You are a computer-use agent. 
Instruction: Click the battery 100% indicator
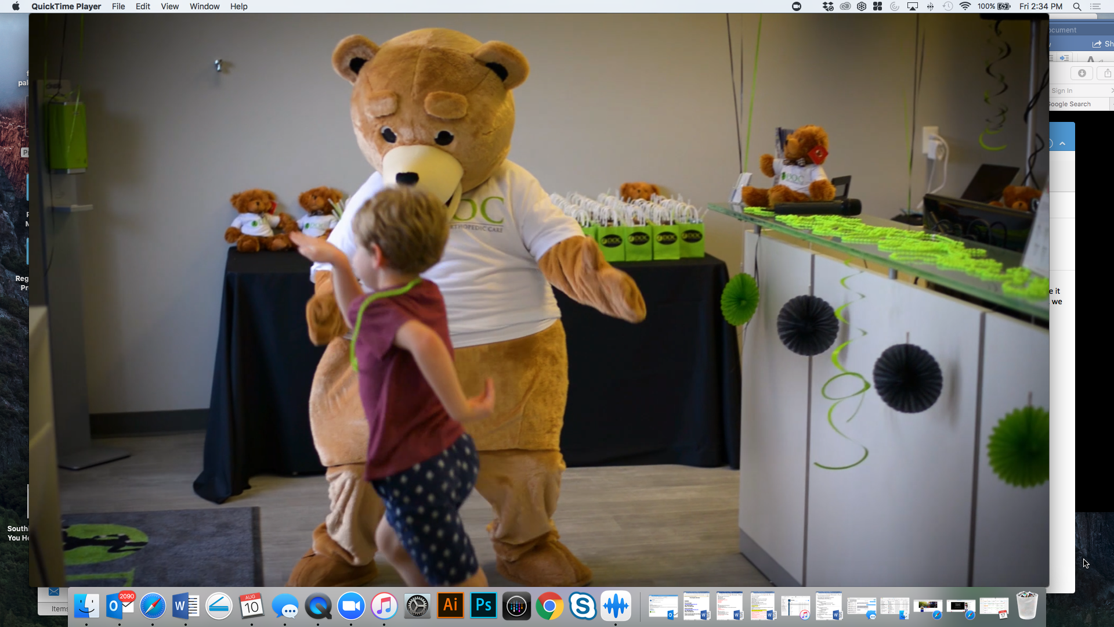click(x=994, y=6)
